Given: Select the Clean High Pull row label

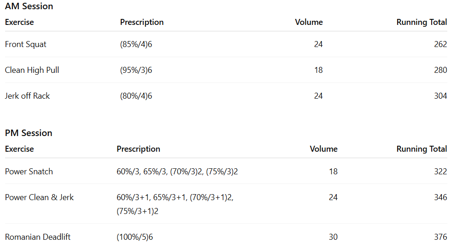Looking at the screenshot, I should [32, 70].
